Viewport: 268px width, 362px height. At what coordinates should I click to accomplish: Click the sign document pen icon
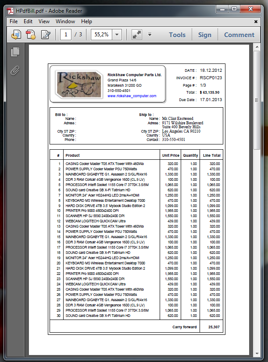(46, 35)
